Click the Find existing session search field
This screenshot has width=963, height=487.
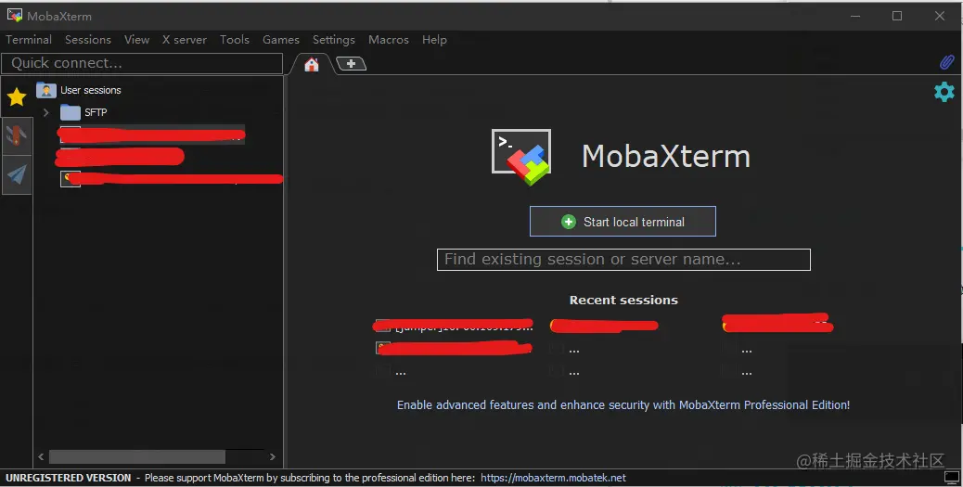pyautogui.click(x=623, y=260)
